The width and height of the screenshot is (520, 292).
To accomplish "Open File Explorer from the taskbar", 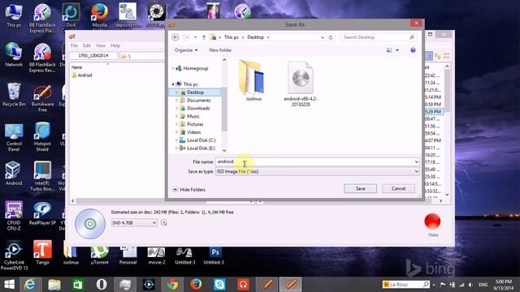I will point(54,285).
